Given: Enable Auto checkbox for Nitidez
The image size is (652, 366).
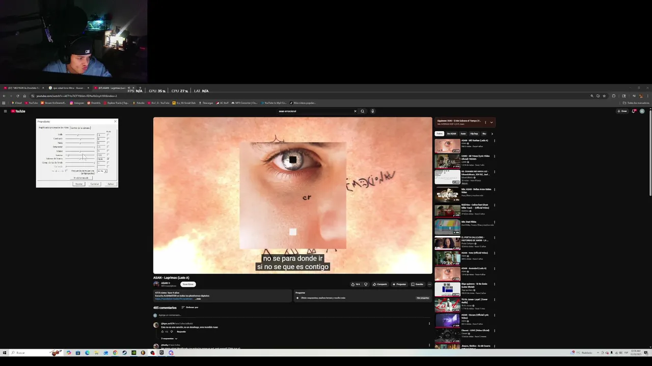Looking at the screenshot, I should [x=108, y=151].
